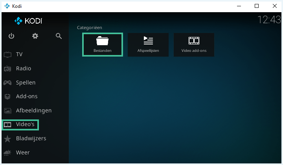Image resolution: width=283 pixels, height=165 pixels.
Task: Click the TV screen icon in sidebar
Action: [x=7, y=55]
